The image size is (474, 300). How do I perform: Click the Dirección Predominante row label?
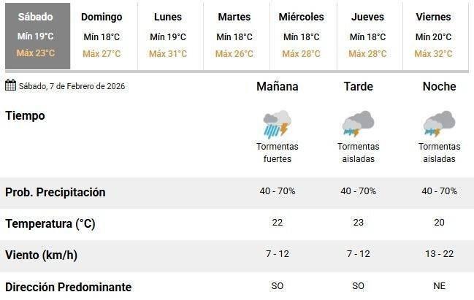click(69, 286)
